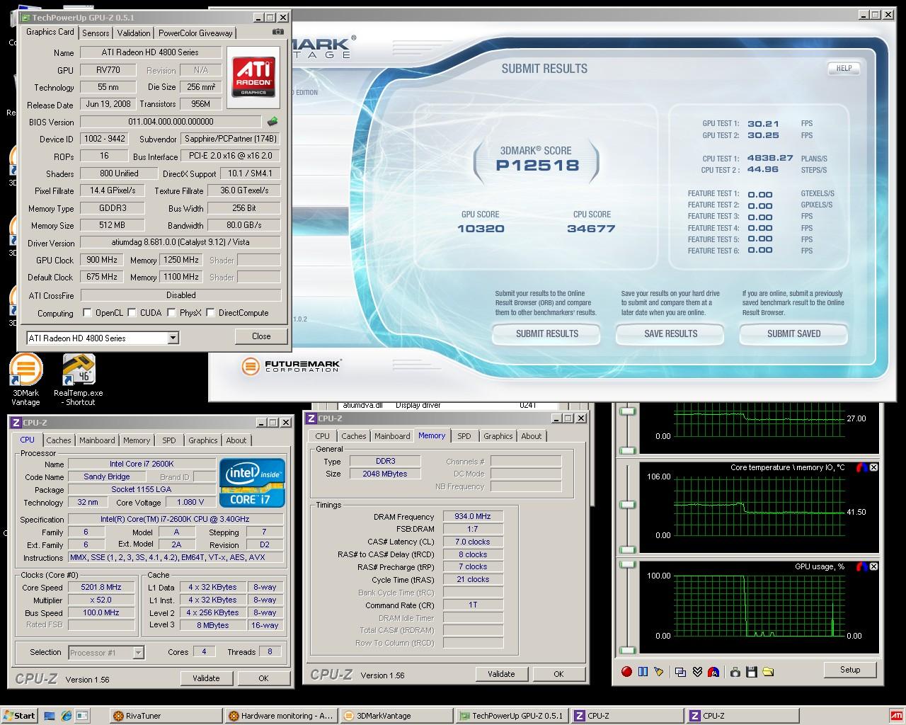906x725 pixels.
Task: Switch to 3DMarkVantage in the taskbar
Action: pos(397,716)
